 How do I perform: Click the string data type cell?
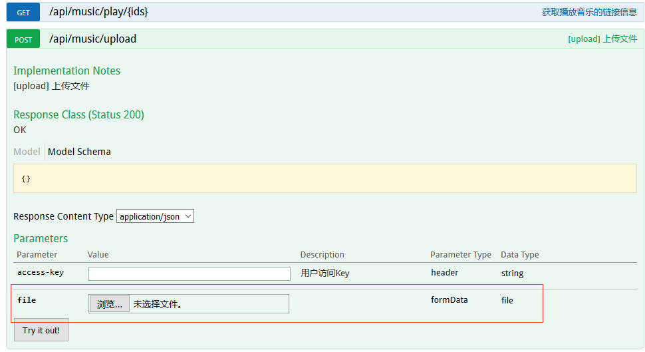tap(512, 273)
